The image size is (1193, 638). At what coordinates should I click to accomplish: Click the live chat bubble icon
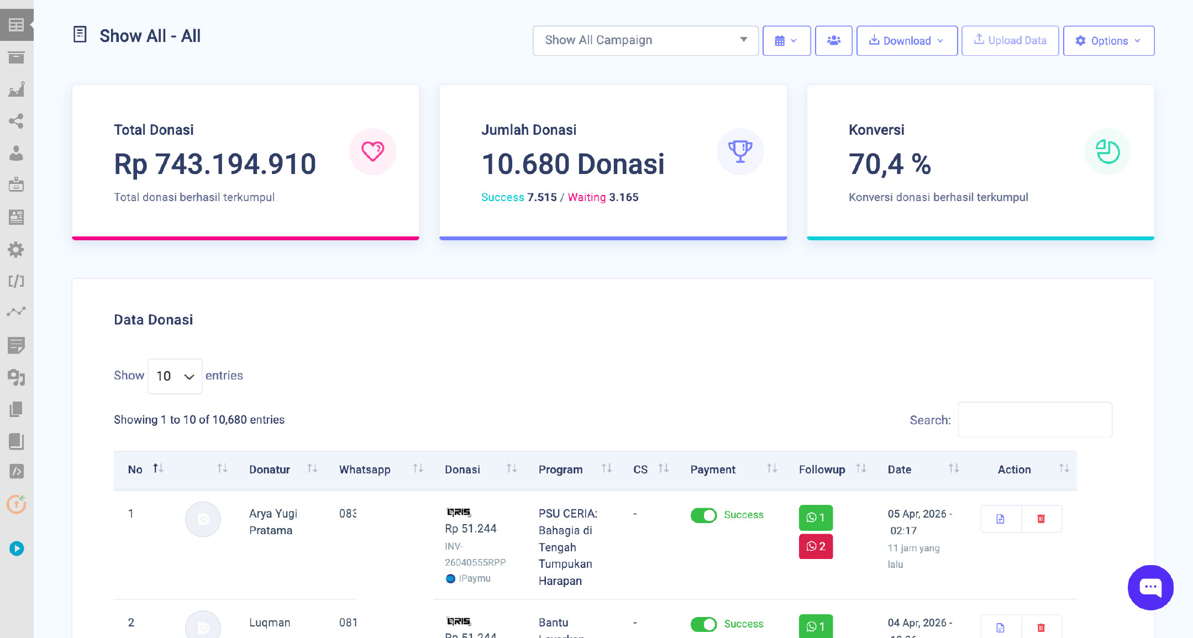coord(1150,587)
